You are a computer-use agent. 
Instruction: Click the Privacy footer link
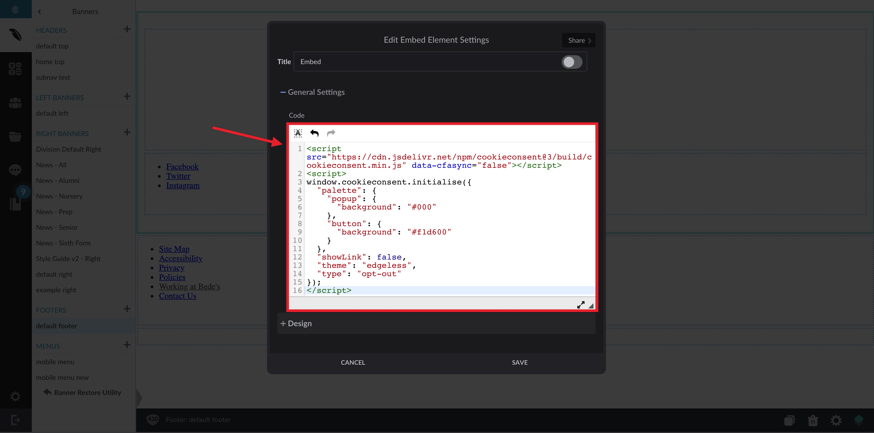172,268
